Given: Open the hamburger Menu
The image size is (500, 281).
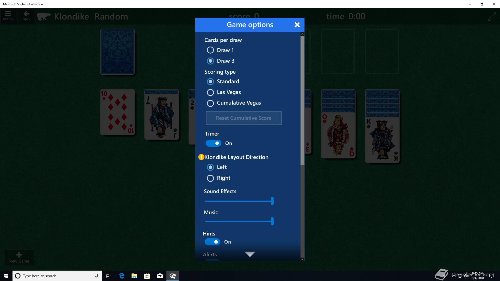Looking at the screenshot, I should point(8,16).
